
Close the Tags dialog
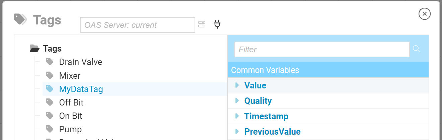tap(424, 14)
